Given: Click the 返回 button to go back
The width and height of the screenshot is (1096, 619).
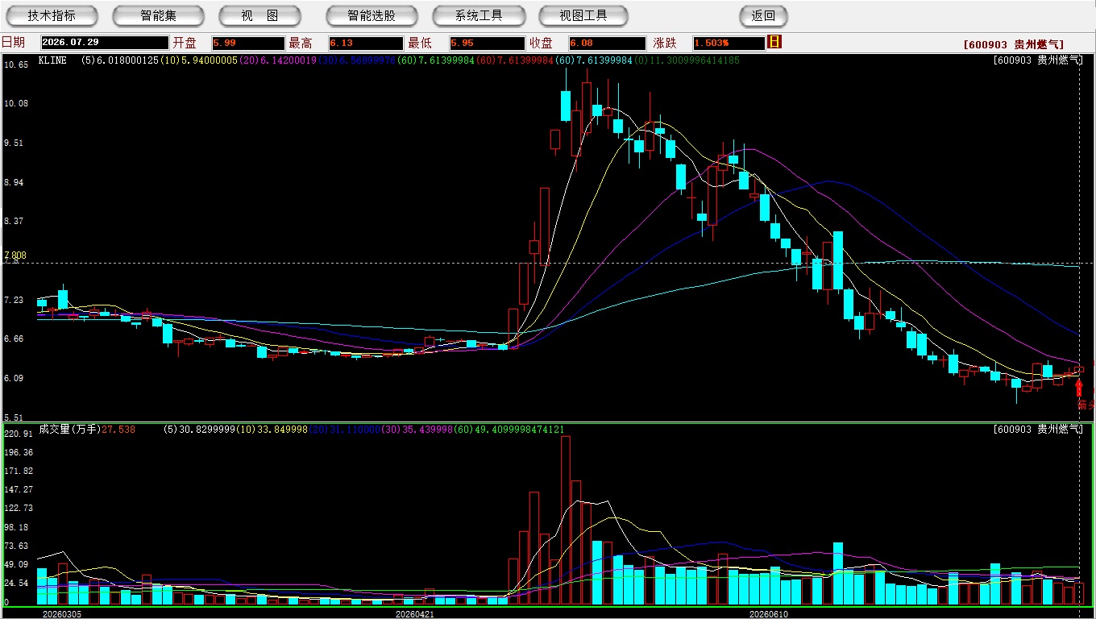Looking at the screenshot, I should click(763, 15).
